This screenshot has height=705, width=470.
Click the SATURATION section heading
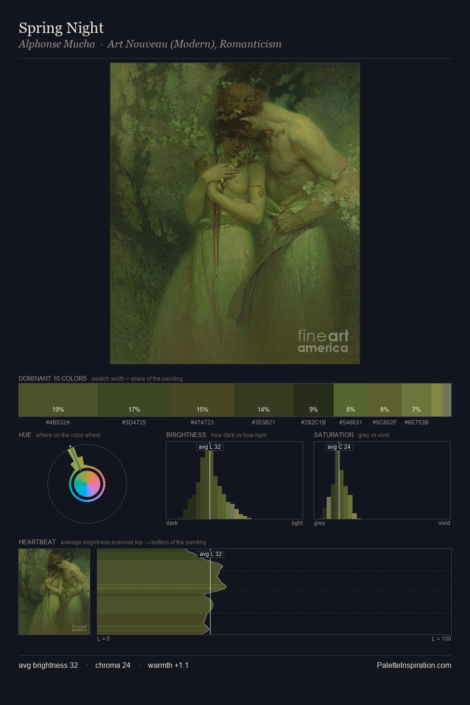334,435
